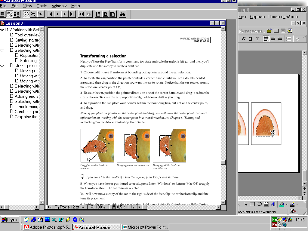The image size is (308, 231).
Task: Open Сервис menu in PowerPoint
Action: (x=257, y=17)
